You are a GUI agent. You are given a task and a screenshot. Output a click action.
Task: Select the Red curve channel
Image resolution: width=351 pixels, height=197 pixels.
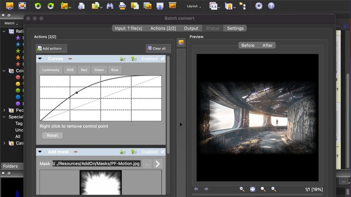[x=84, y=70]
